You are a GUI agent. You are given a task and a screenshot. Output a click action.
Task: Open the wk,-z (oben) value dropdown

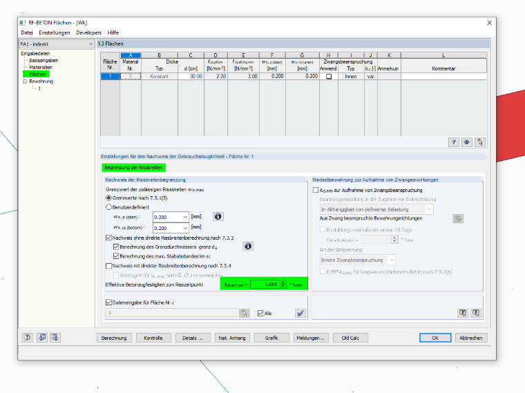pyautogui.click(x=185, y=218)
